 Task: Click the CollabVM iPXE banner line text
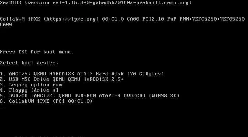click(122, 19)
